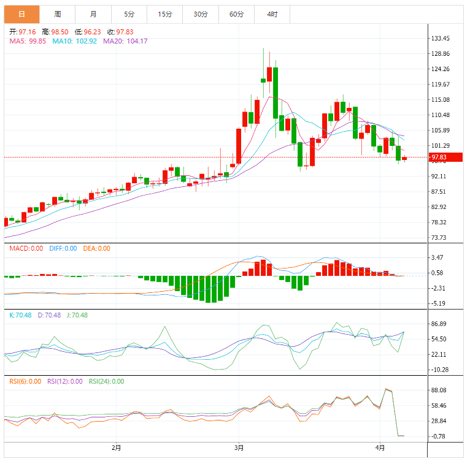Click the 115.08 price axis label
470x464 pixels.
[x=441, y=100]
